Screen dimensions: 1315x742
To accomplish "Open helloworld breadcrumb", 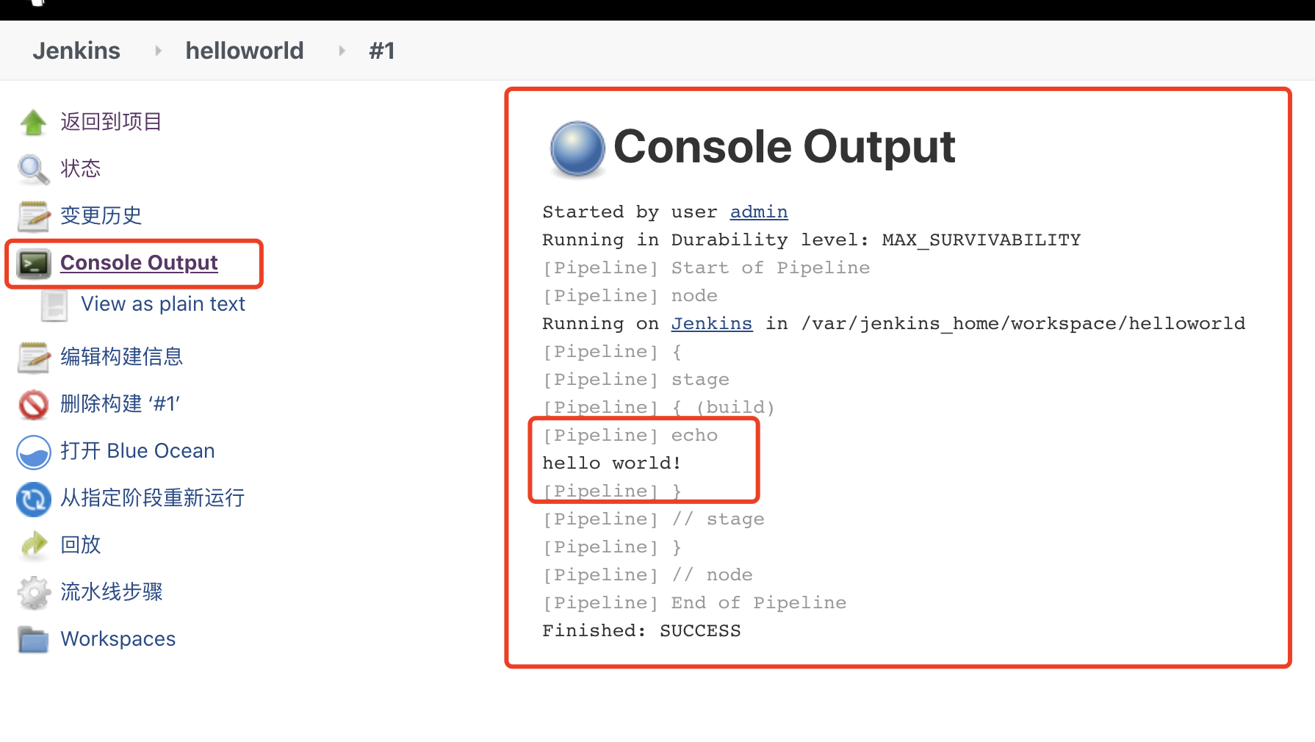I will click(245, 51).
